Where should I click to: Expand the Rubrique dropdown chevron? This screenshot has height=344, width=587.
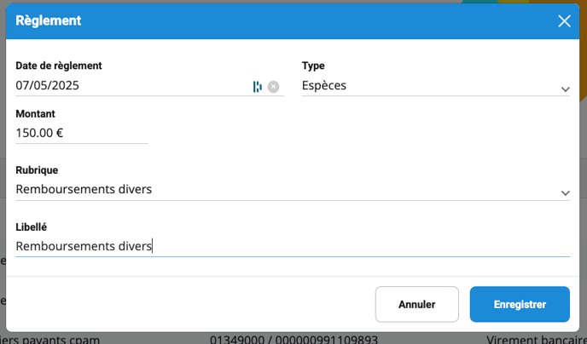[x=565, y=193]
